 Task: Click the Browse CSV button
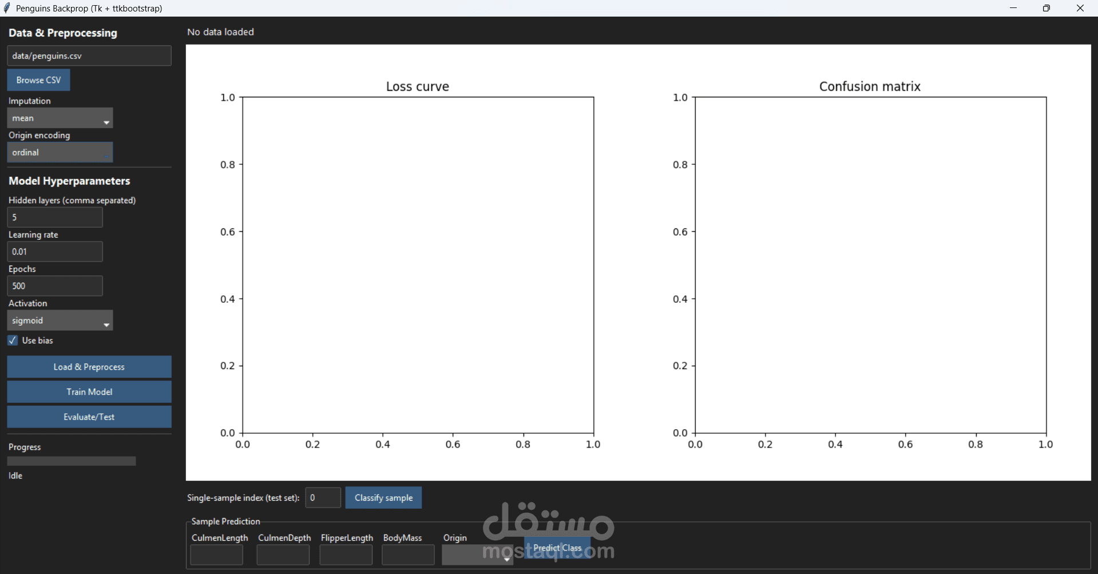point(38,80)
